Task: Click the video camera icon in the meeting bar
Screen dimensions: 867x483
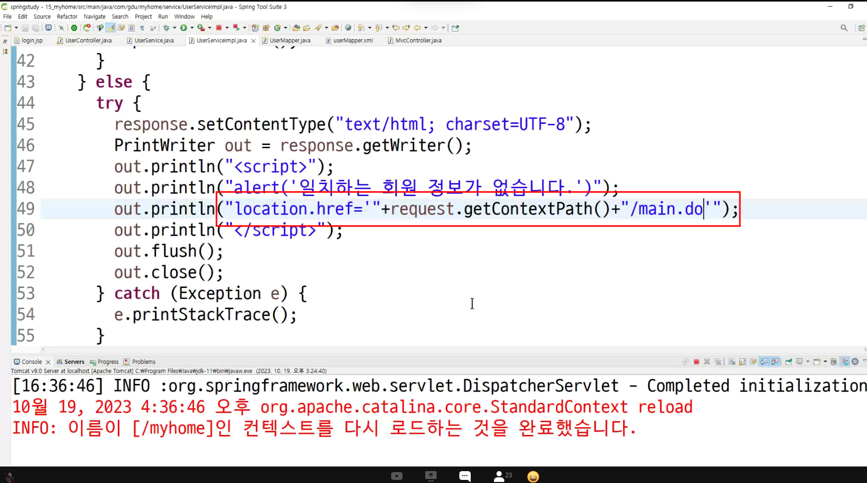Action: pyautogui.click(x=397, y=476)
